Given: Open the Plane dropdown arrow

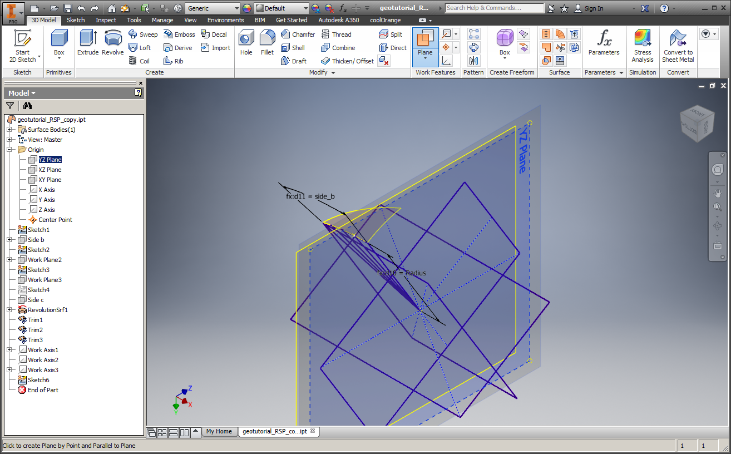Looking at the screenshot, I should coord(425,58).
